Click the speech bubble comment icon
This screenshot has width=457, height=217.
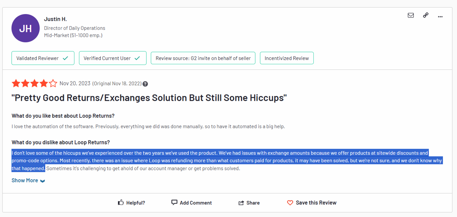coord(174,203)
